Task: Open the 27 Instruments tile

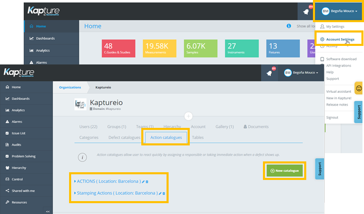Action: point(242,48)
